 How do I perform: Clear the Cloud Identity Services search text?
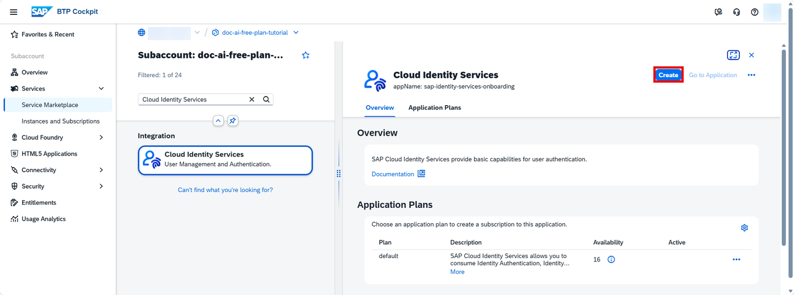[x=252, y=100]
